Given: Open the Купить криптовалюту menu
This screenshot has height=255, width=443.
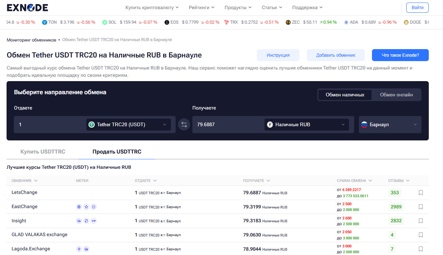Looking at the screenshot, I should [x=152, y=8].
